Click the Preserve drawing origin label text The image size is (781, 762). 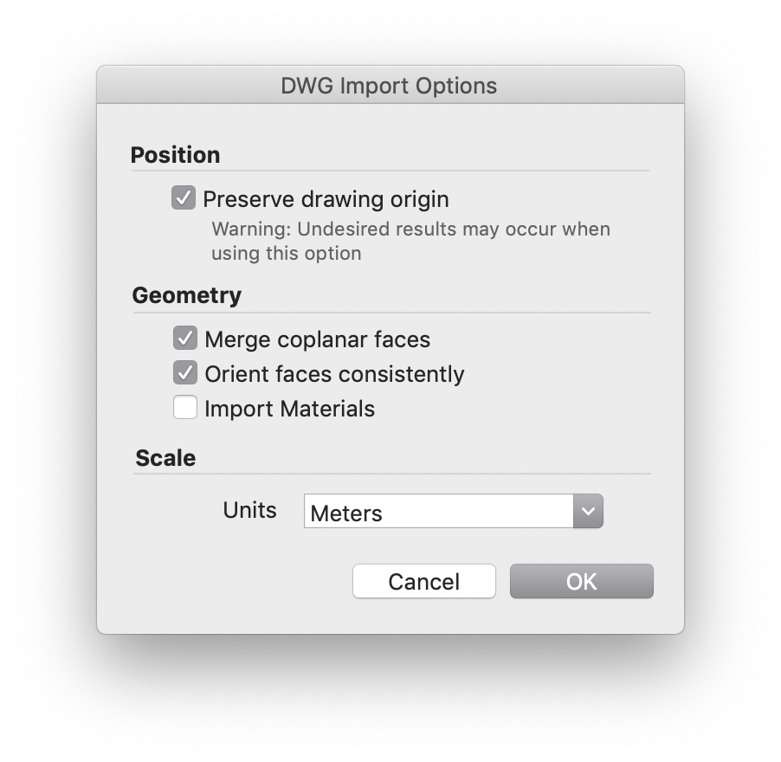pyautogui.click(x=326, y=199)
